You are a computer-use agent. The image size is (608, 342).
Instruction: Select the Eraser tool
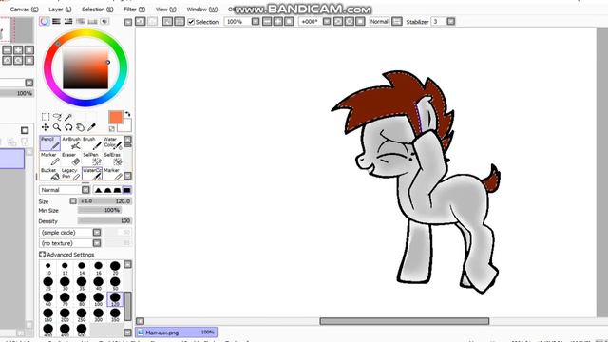(71, 159)
